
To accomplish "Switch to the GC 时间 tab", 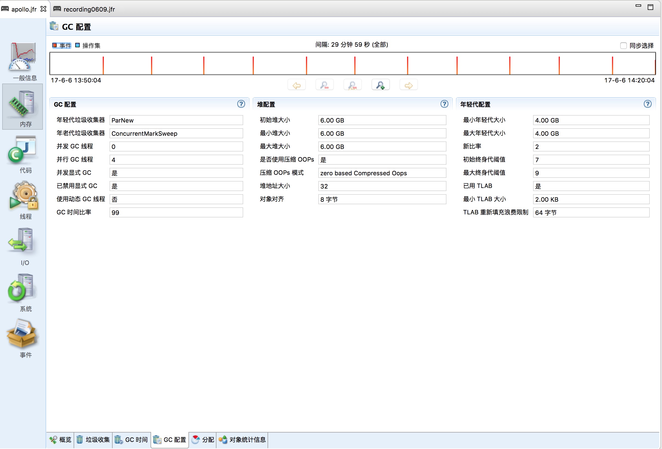I will click(131, 440).
